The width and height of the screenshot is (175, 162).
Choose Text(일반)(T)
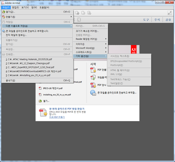point(129,83)
